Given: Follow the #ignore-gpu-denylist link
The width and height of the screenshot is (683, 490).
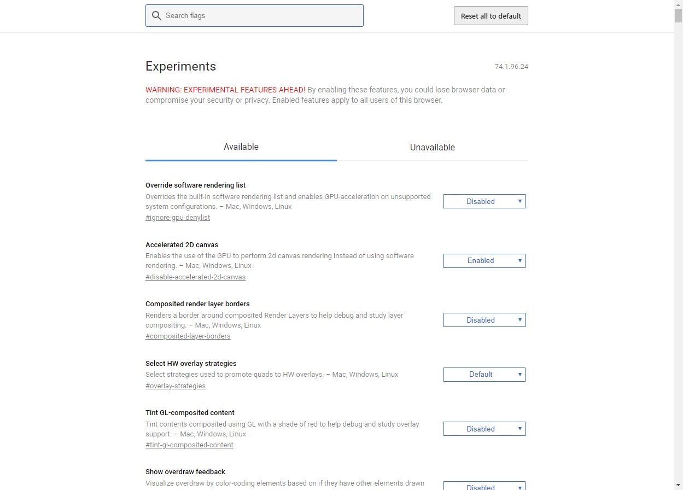Looking at the screenshot, I should [178, 218].
